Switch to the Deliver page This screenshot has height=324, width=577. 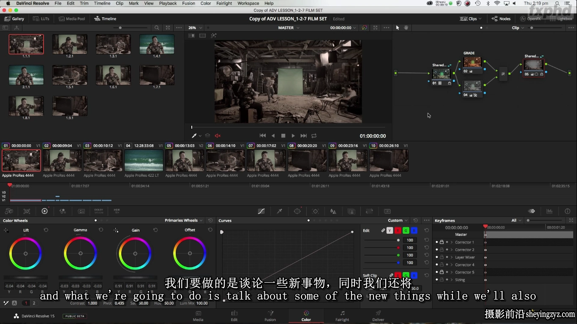[x=378, y=316]
